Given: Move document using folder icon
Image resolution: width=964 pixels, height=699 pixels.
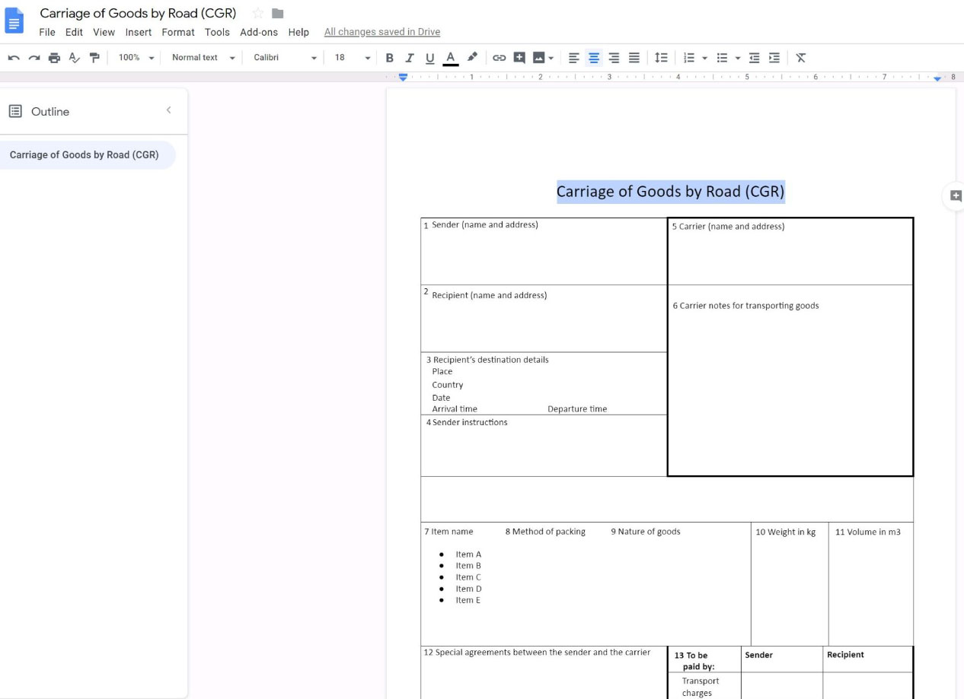Looking at the screenshot, I should (x=277, y=14).
